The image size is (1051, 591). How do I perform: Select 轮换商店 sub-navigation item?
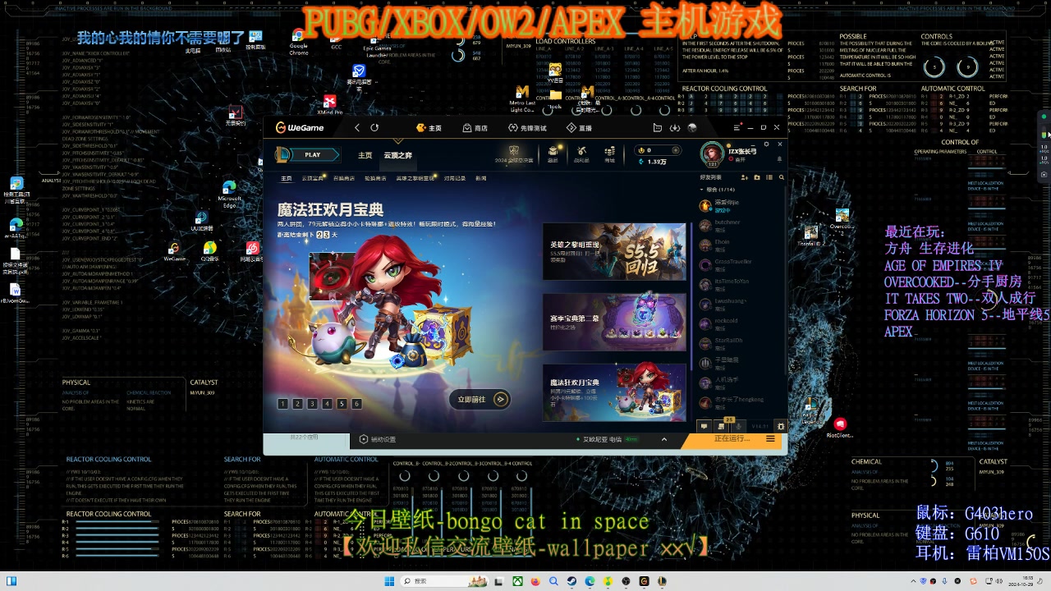click(375, 178)
